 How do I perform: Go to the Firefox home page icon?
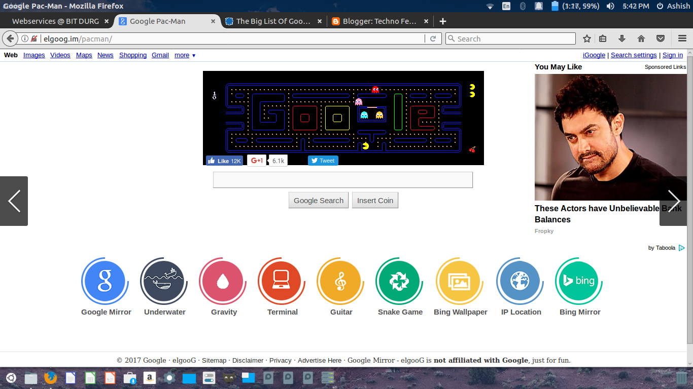tap(641, 38)
